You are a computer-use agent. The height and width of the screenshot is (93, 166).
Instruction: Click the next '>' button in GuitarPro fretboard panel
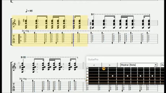click(109, 65)
